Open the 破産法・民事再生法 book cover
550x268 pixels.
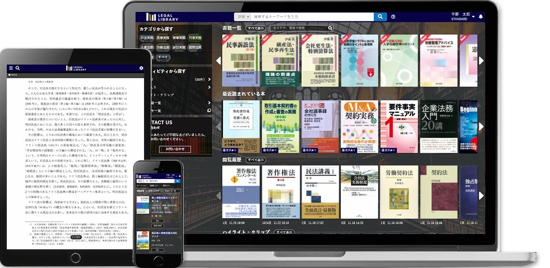(281, 60)
